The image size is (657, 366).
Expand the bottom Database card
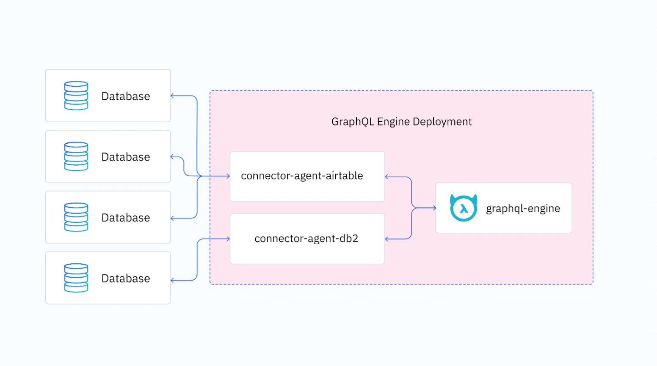pyautogui.click(x=108, y=278)
